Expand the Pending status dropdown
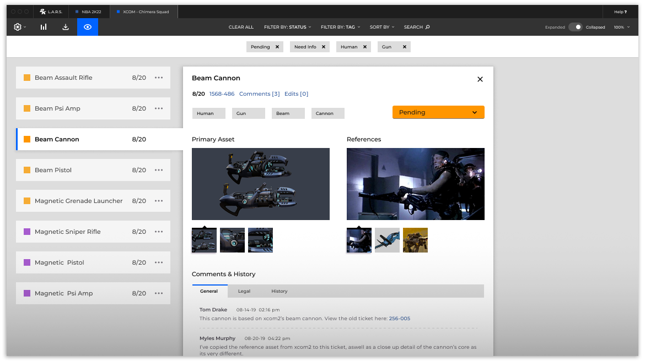645x362 pixels. point(438,112)
